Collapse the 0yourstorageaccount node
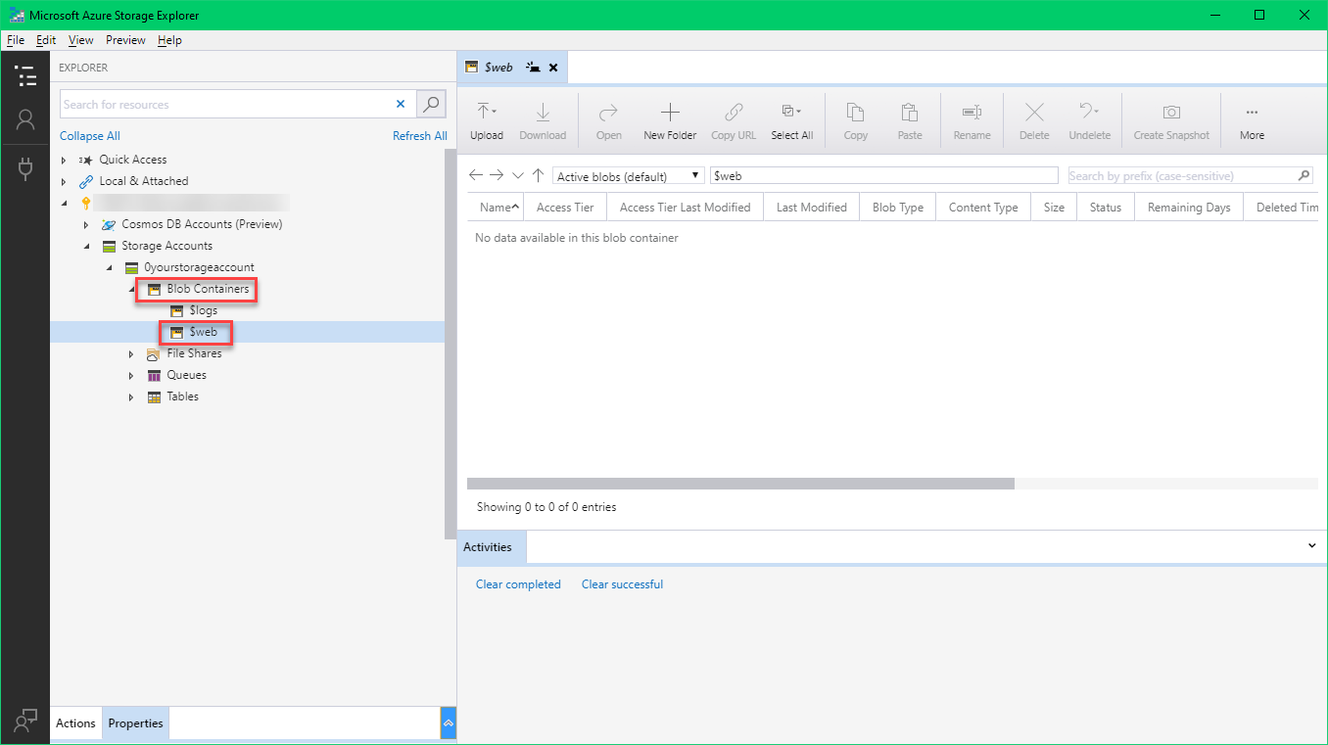The width and height of the screenshot is (1328, 745). point(109,267)
